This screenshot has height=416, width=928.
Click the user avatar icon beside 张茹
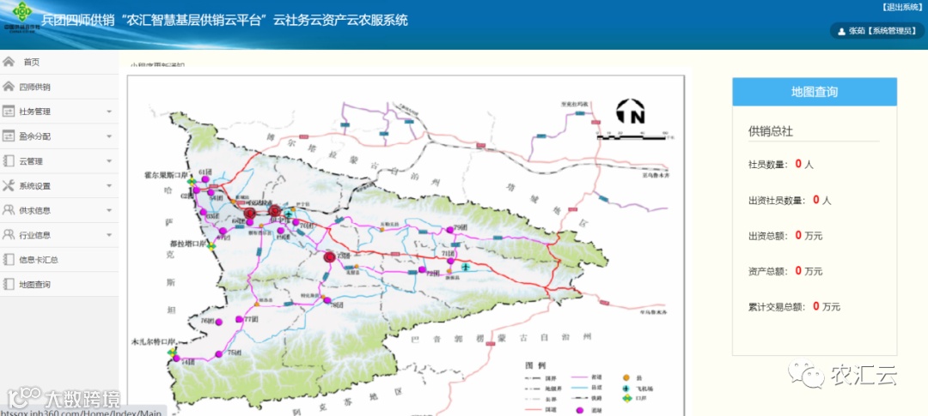tap(841, 32)
